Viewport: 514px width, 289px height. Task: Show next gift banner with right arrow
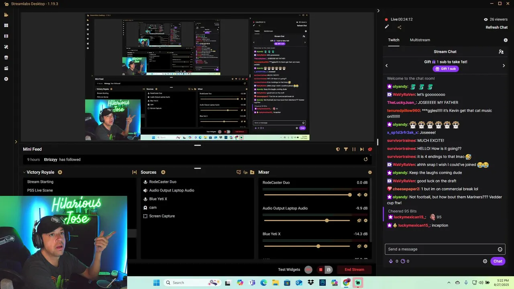coord(504,65)
